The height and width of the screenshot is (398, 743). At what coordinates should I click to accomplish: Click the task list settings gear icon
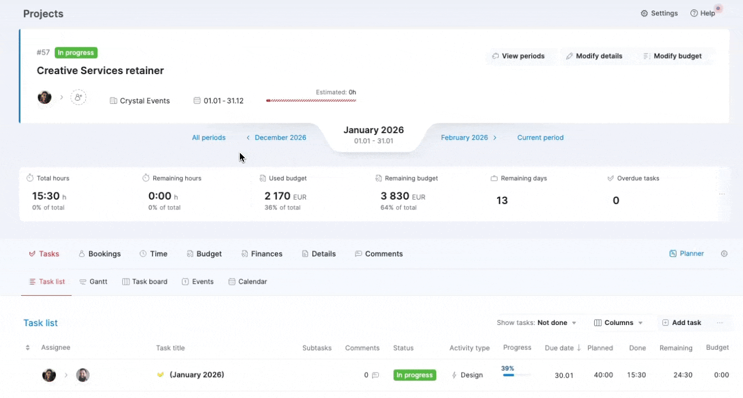tap(724, 254)
